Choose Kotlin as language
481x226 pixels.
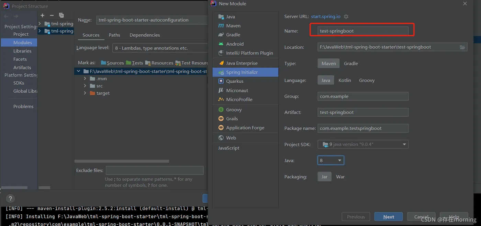tap(345, 80)
